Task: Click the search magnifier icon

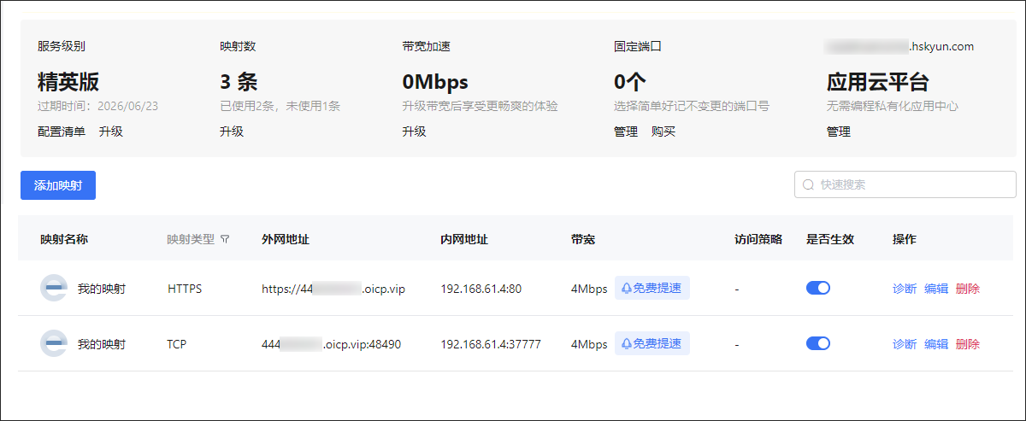Action: click(808, 184)
